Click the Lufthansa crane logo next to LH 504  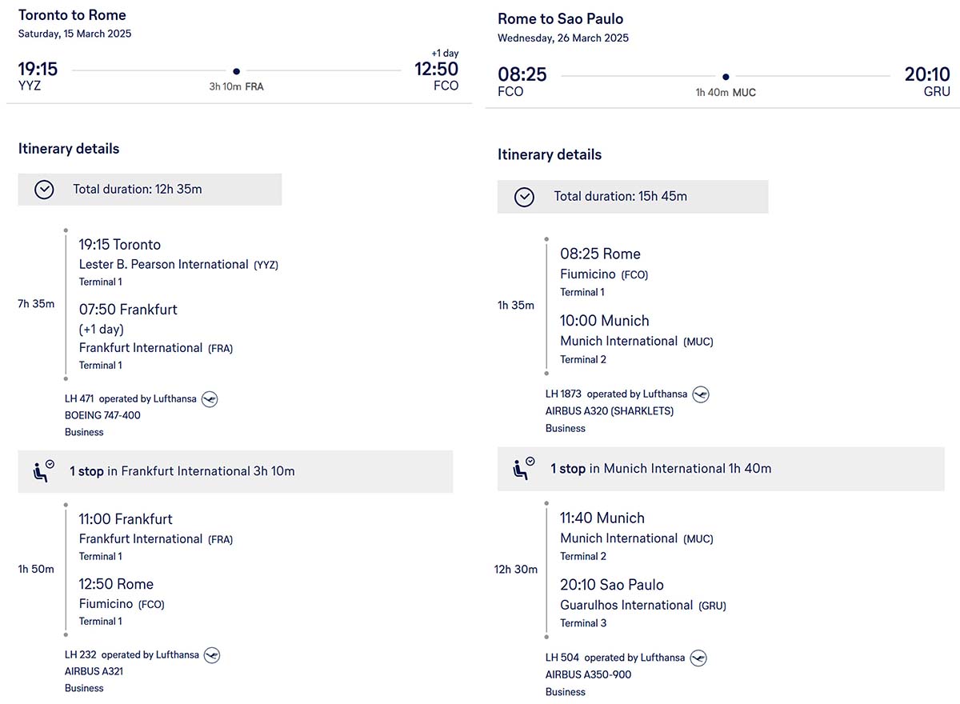[698, 658]
